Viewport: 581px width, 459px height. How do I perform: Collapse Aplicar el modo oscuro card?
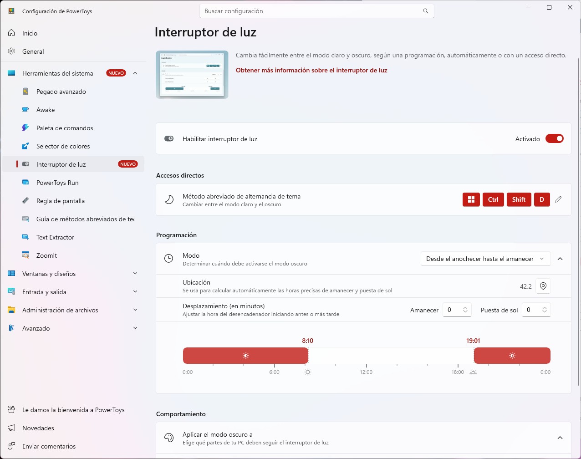pyautogui.click(x=560, y=438)
